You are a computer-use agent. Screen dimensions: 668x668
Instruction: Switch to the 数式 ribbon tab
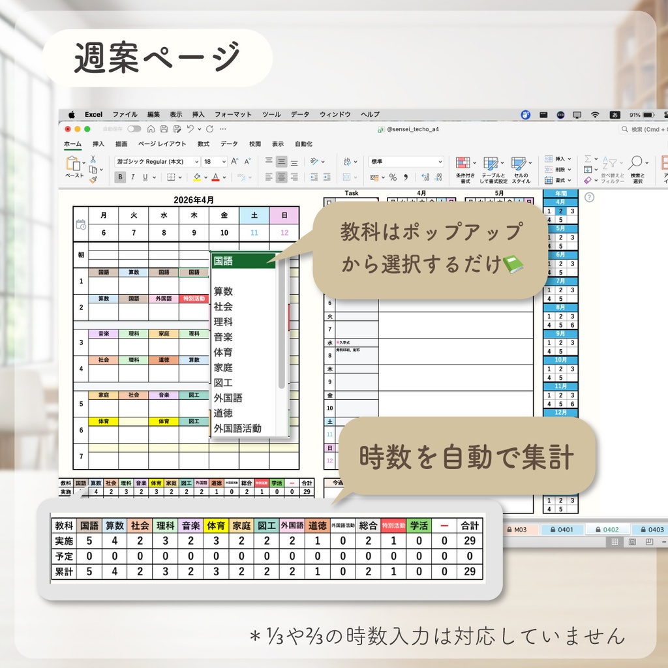(204, 144)
